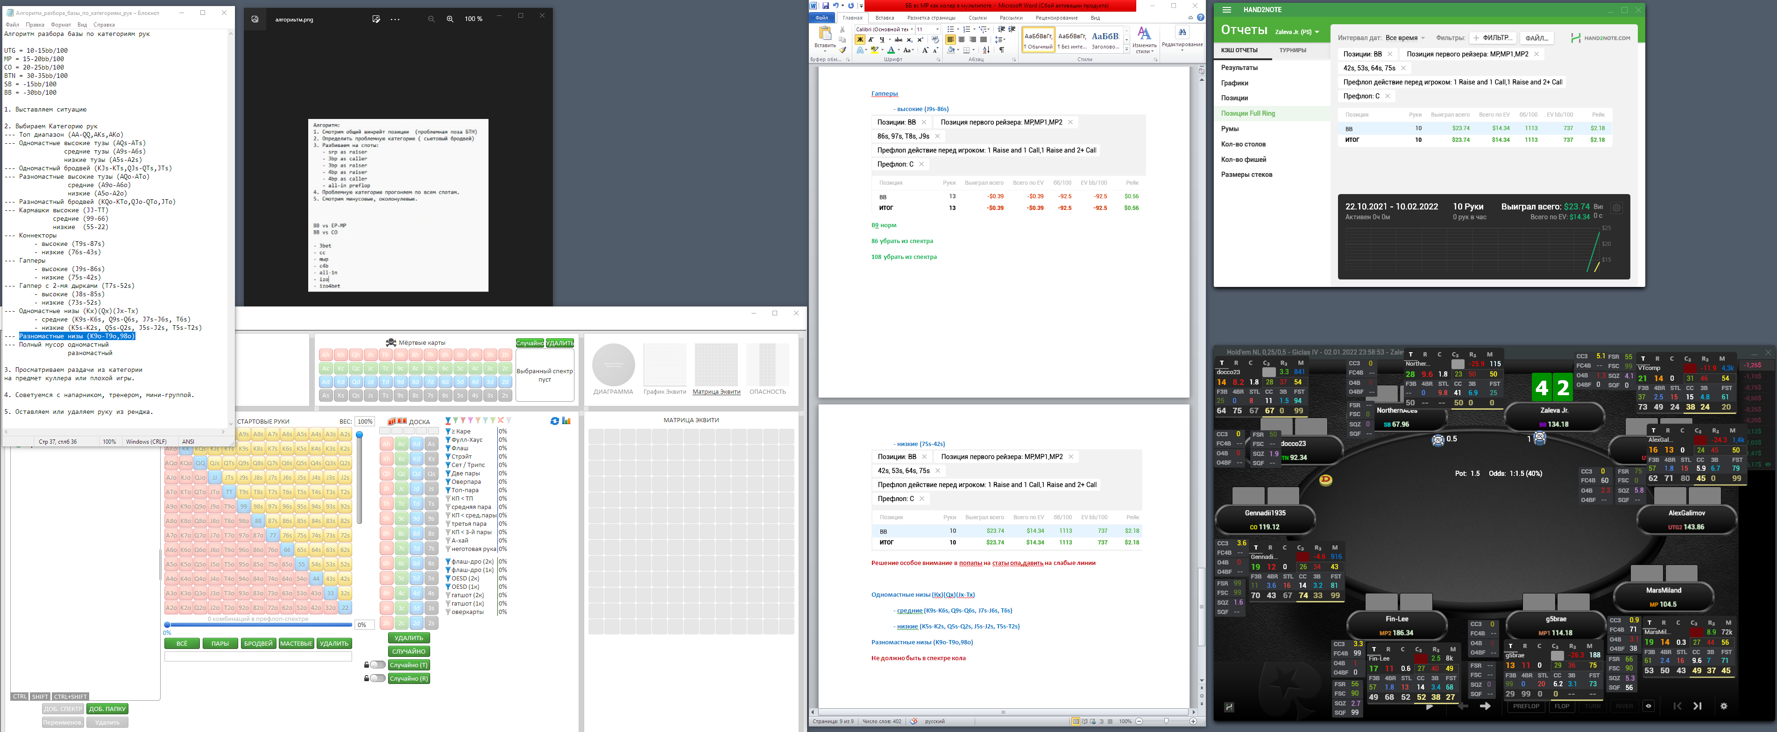Image resolution: width=1777 pixels, height=732 pixels.
Task: Click ФИЛЬТР button in Hand2Note
Action: click(x=1493, y=38)
